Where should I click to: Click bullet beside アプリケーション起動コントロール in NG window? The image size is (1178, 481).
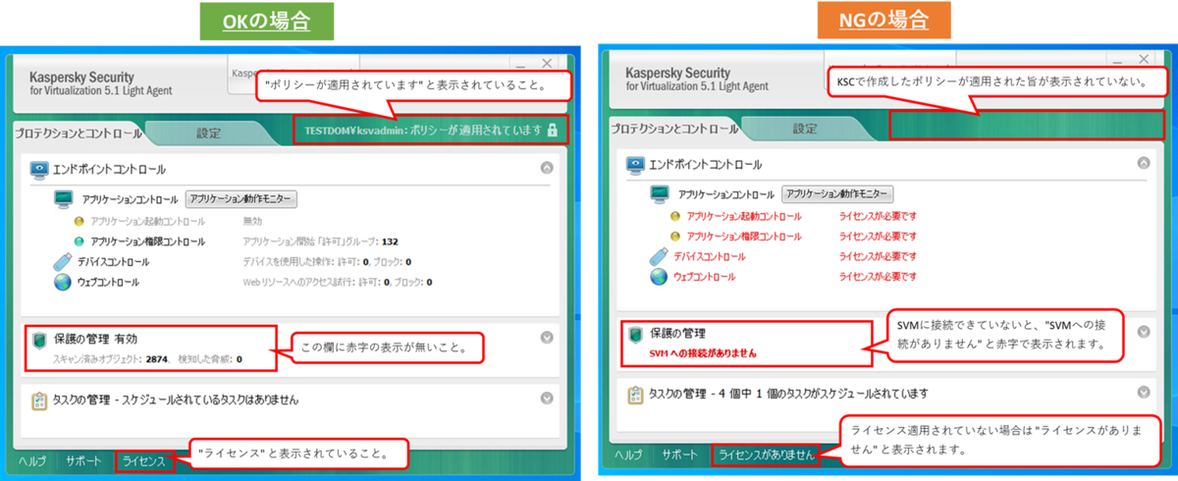pyautogui.click(x=675, y=216)
